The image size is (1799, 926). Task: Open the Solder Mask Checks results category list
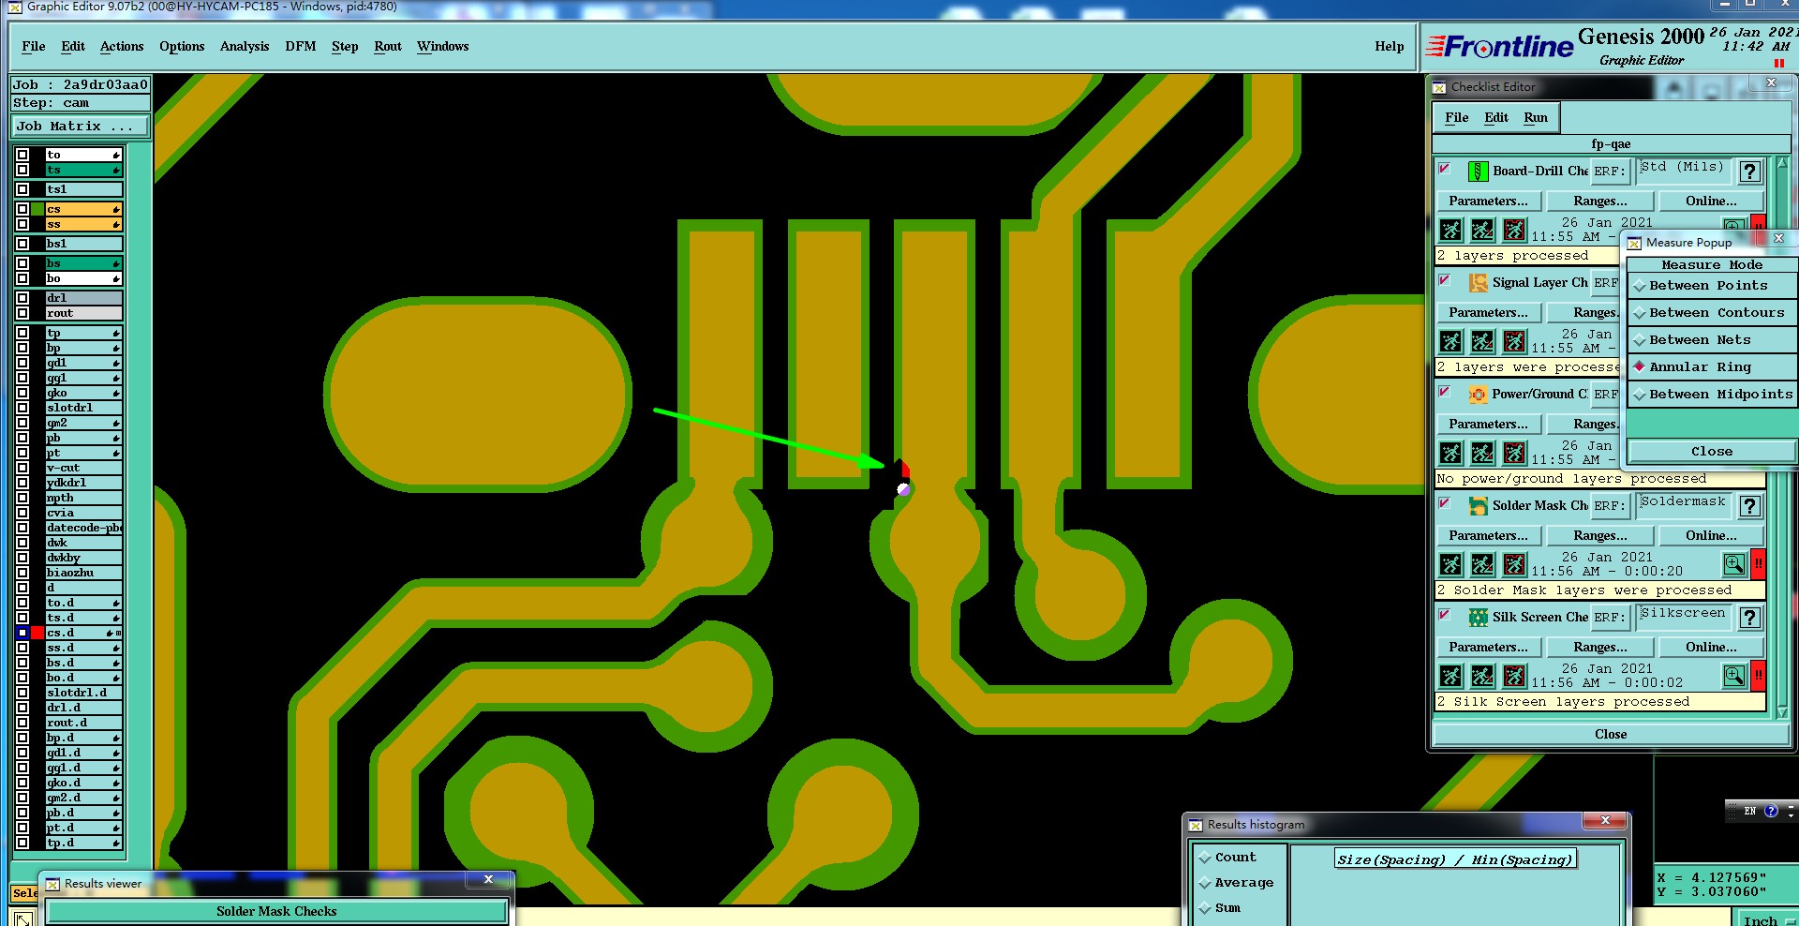click(x=276, y=911)
